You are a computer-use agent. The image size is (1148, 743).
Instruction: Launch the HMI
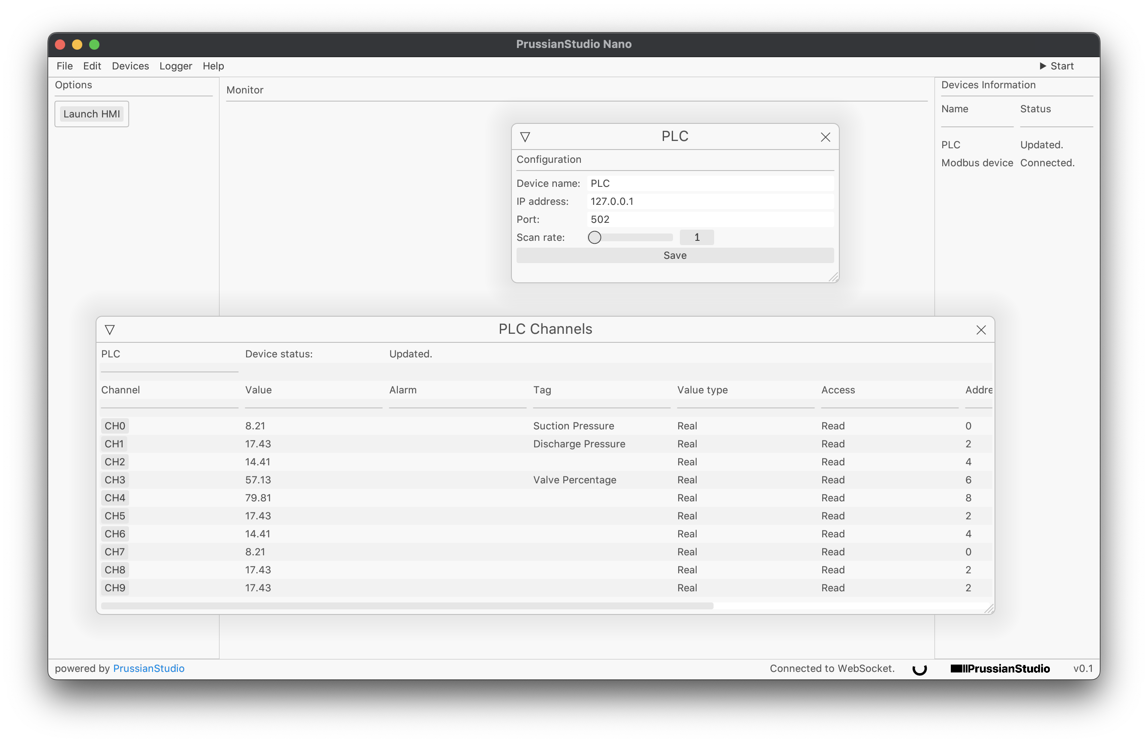click(x=92, y=114)
